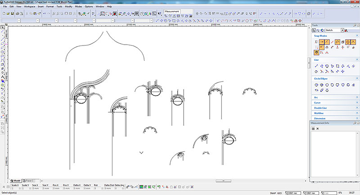Click the Scale X input field
Viewport: 360px width, 195px height.
point(15,188)
